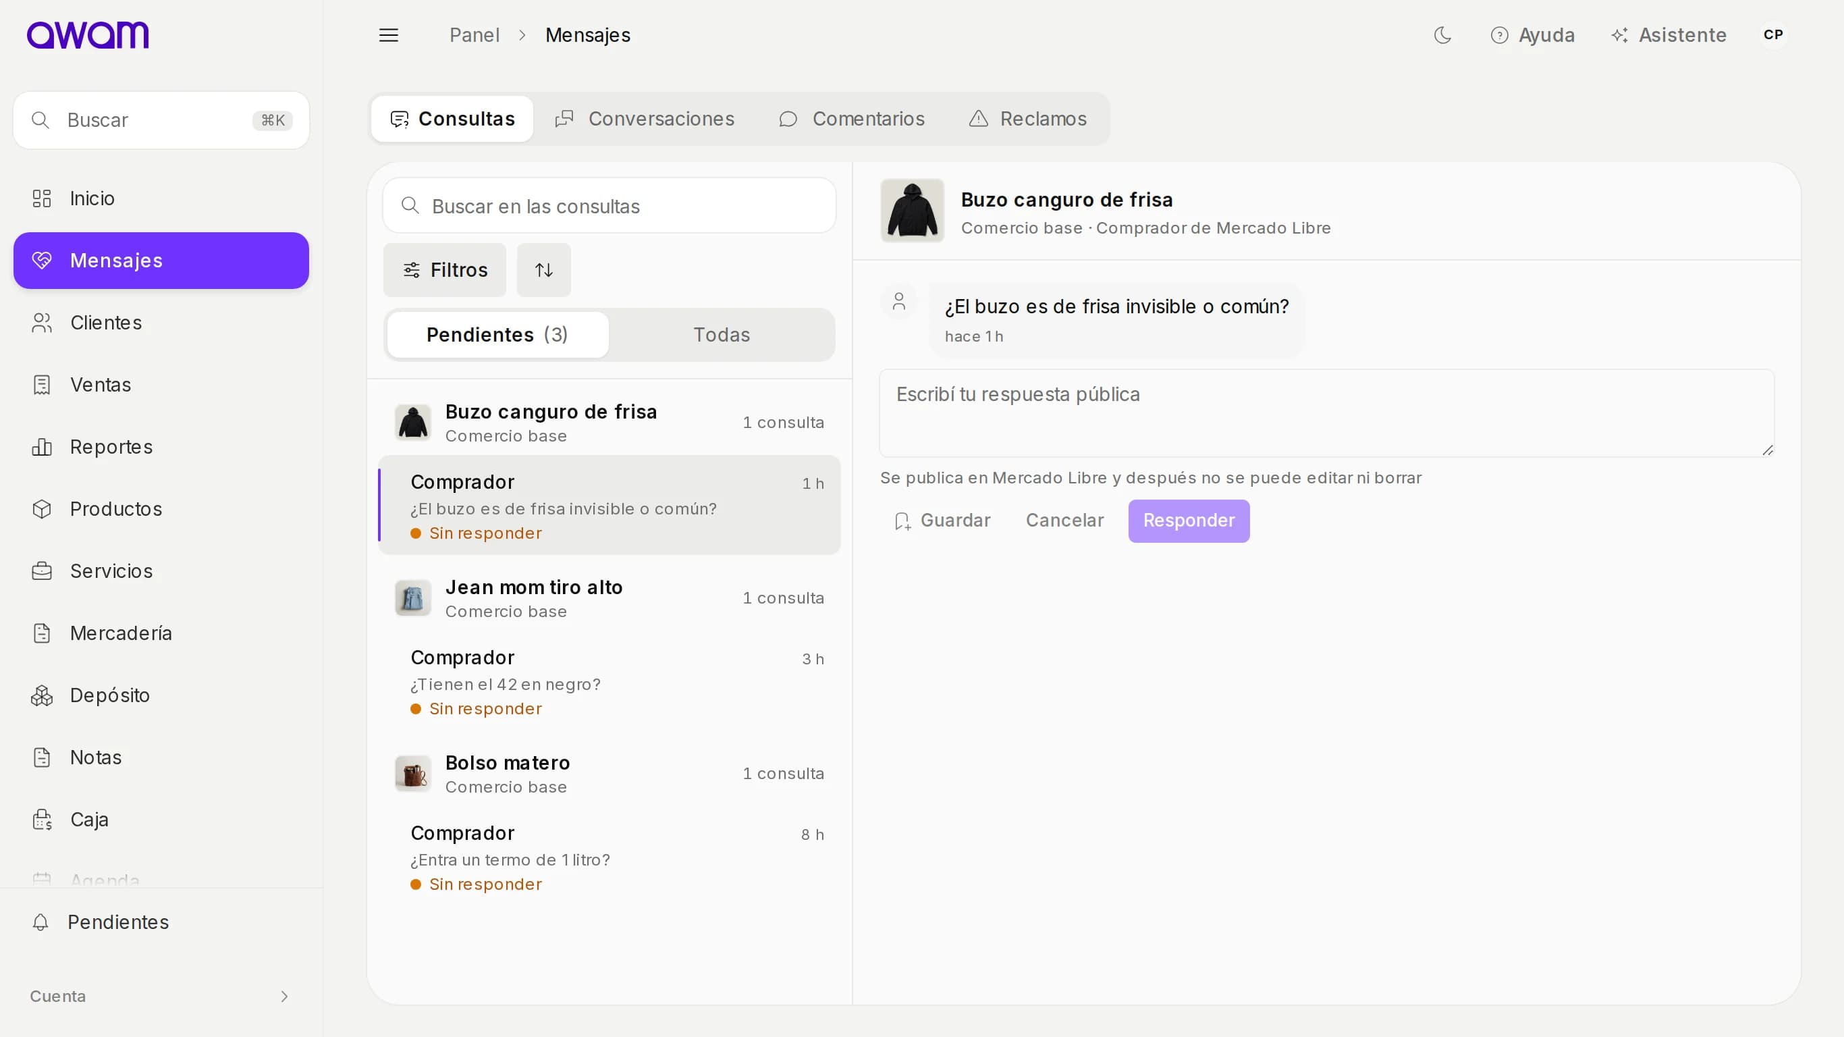Open Bolso matero group header
This screenshot has width=1844, height=1037.
609,774
